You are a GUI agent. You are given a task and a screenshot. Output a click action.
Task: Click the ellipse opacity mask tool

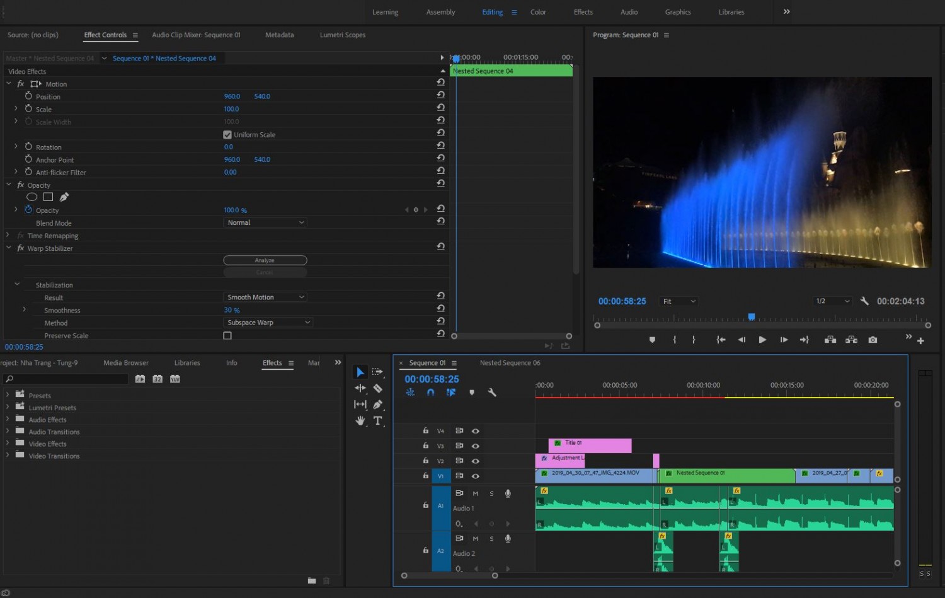pos(31,197)
